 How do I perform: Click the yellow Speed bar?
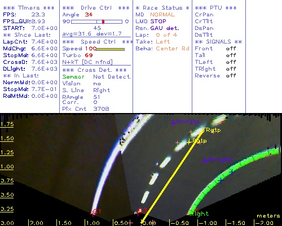tap(111, 49)
